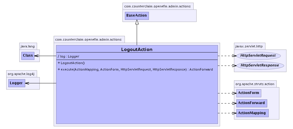
Task: Click the inheritance triangle arrowhead below BaseAction
Action: (137, 22)
